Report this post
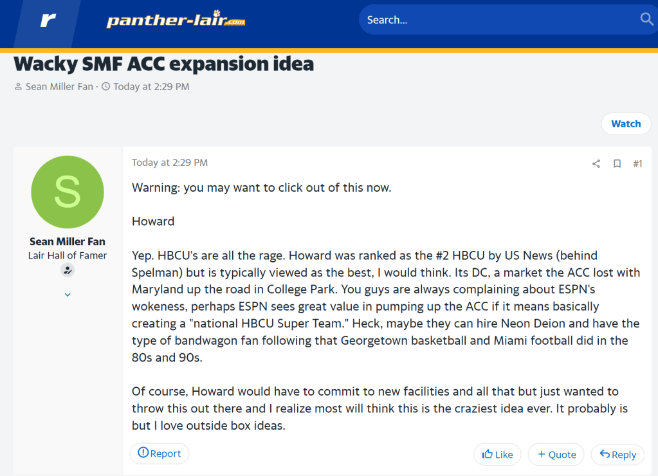Image resolution: width=658 pixels, height=476 pixels. pyautogui.click(x=160, y=453)
